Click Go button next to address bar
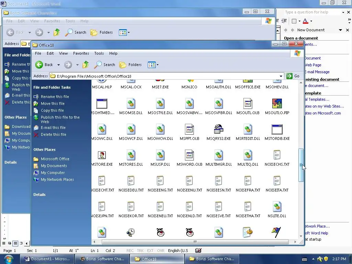Viewport: 352px width, 264px height. 293,76
